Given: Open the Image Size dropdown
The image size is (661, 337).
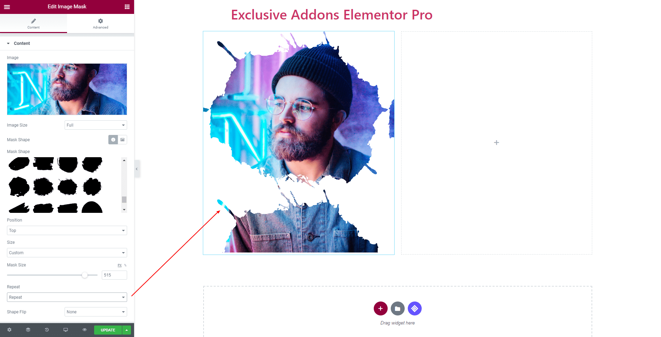Looking at the screenshot, I should coord(96,125).
